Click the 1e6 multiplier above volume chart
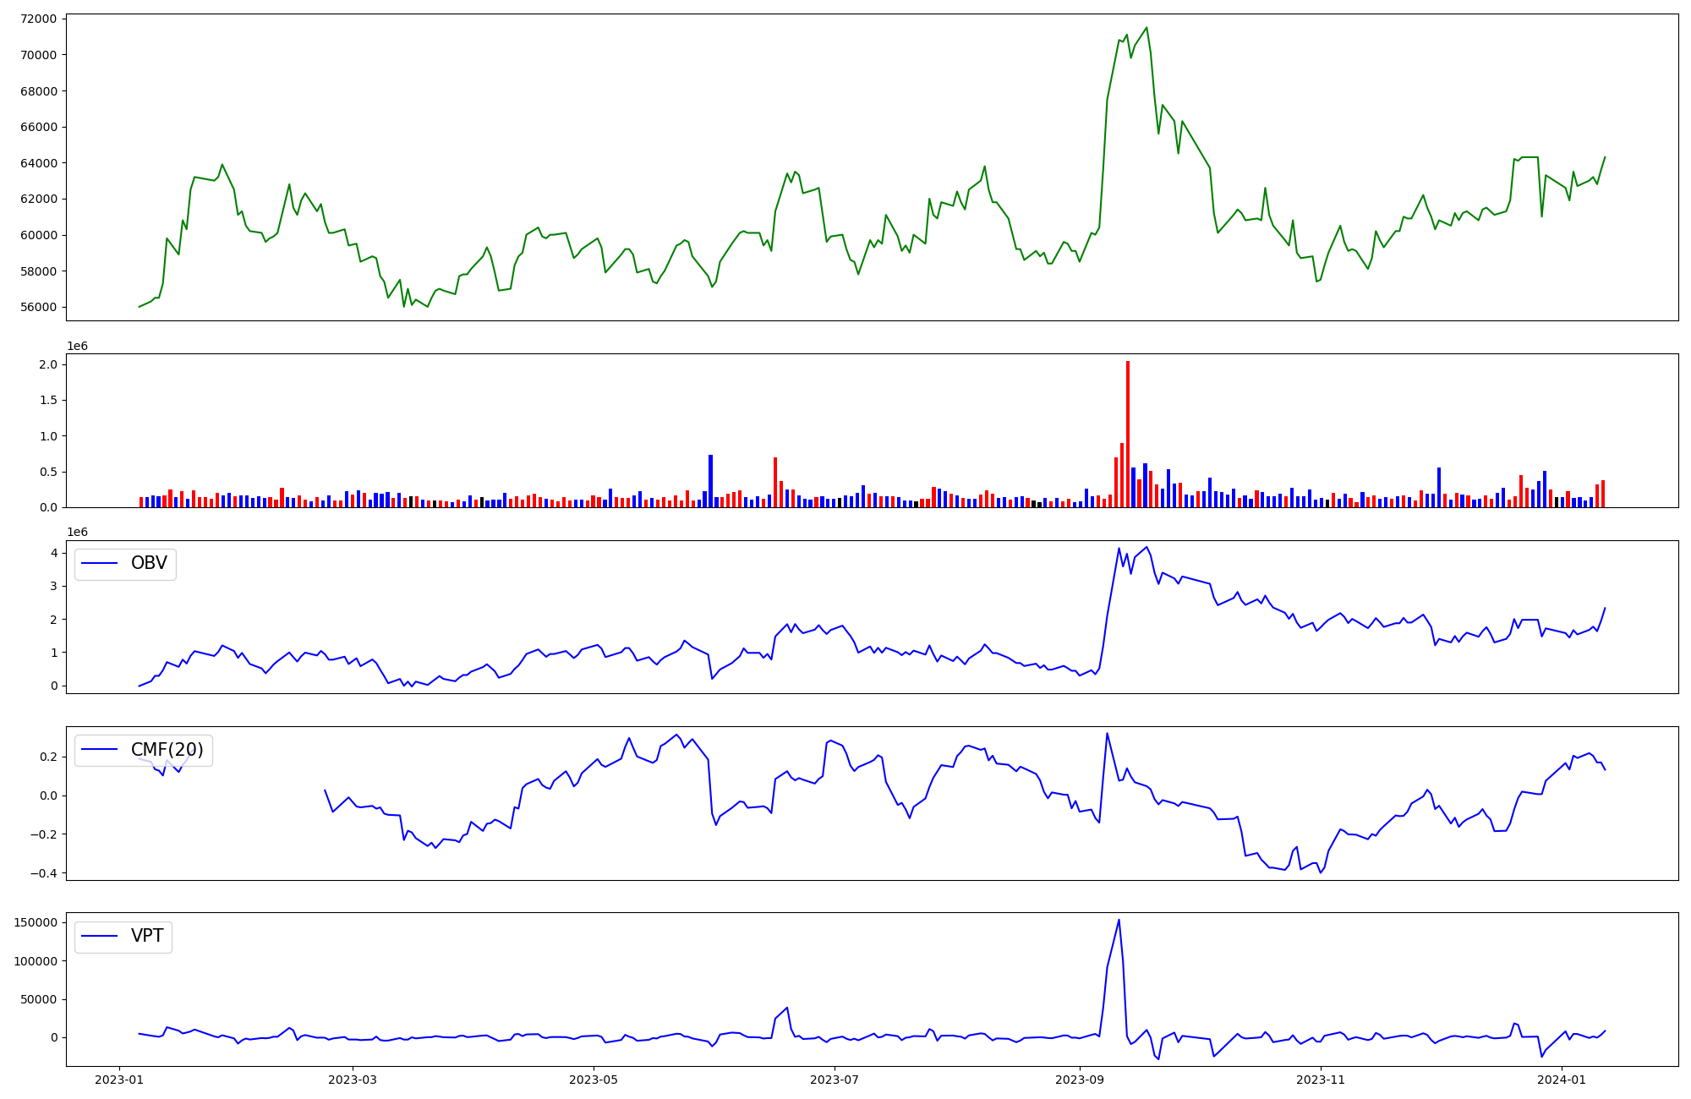This screenshot has width=1691, height=1099. coord(78,347)
